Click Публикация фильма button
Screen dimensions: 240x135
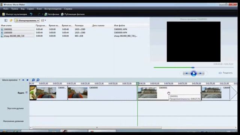(73, 14)
